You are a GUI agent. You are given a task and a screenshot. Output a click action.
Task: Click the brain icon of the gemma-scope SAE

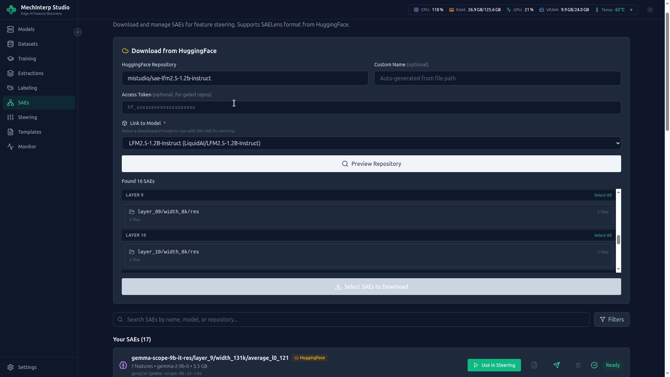point(123,365)
